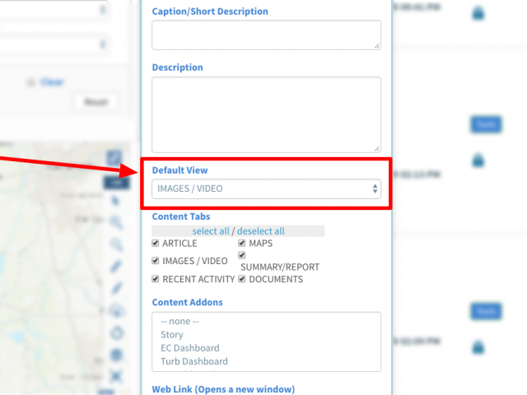Click the deselect all link

coord(261,231)
